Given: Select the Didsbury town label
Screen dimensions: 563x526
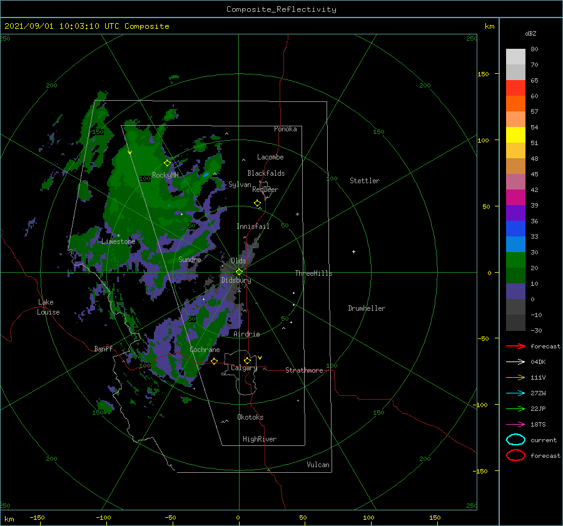Looking at the screenshot, I should tap(236, 280).
